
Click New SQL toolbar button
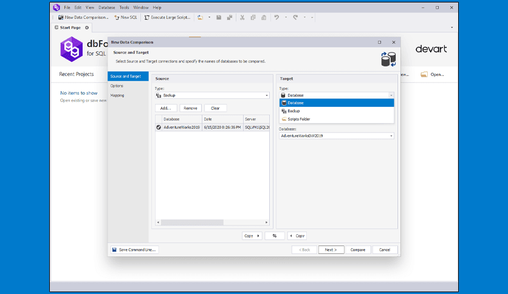click(126, 18)
